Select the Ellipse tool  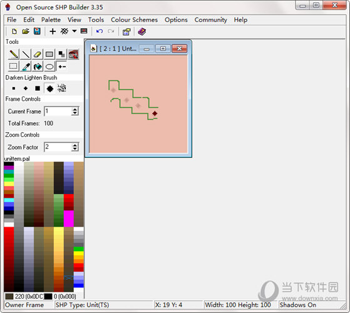point(49,66)
